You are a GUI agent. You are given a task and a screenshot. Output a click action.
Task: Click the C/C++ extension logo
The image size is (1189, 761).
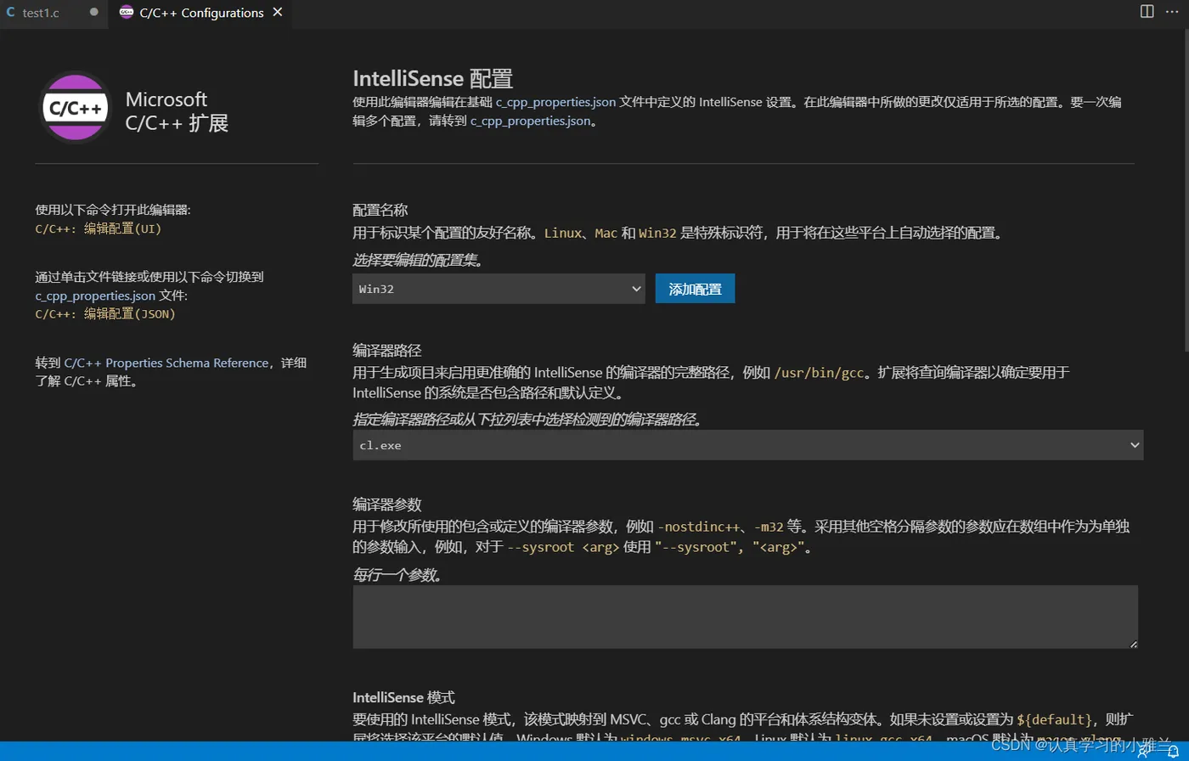coord(76,108)
